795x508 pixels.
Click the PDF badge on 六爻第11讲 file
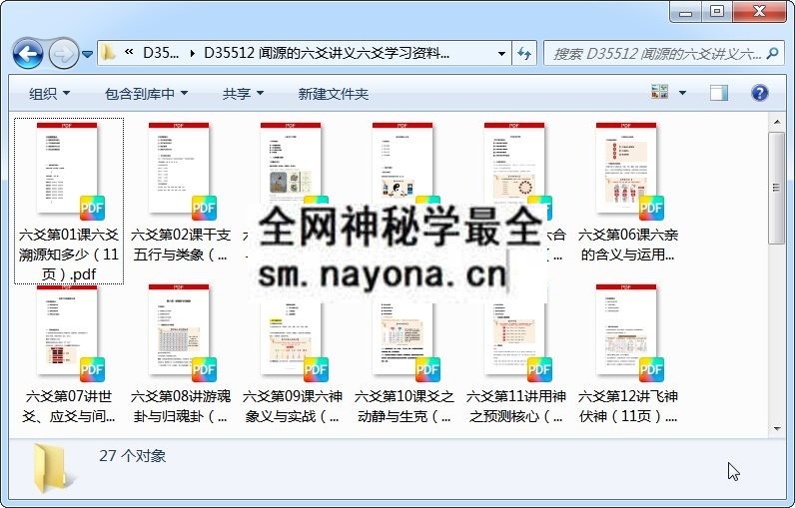tap(539, 369)
